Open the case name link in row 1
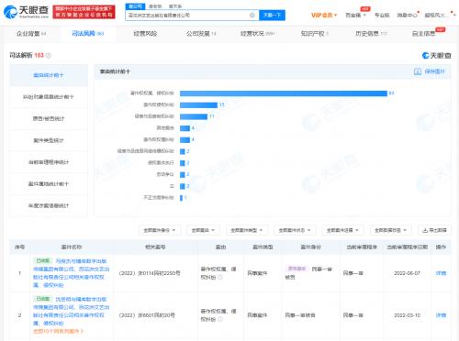The height and width of the screenshot is (341, 459). [72, 273]
